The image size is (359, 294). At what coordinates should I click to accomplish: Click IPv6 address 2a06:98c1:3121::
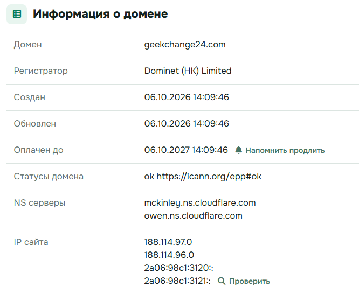tap(177, 281)
